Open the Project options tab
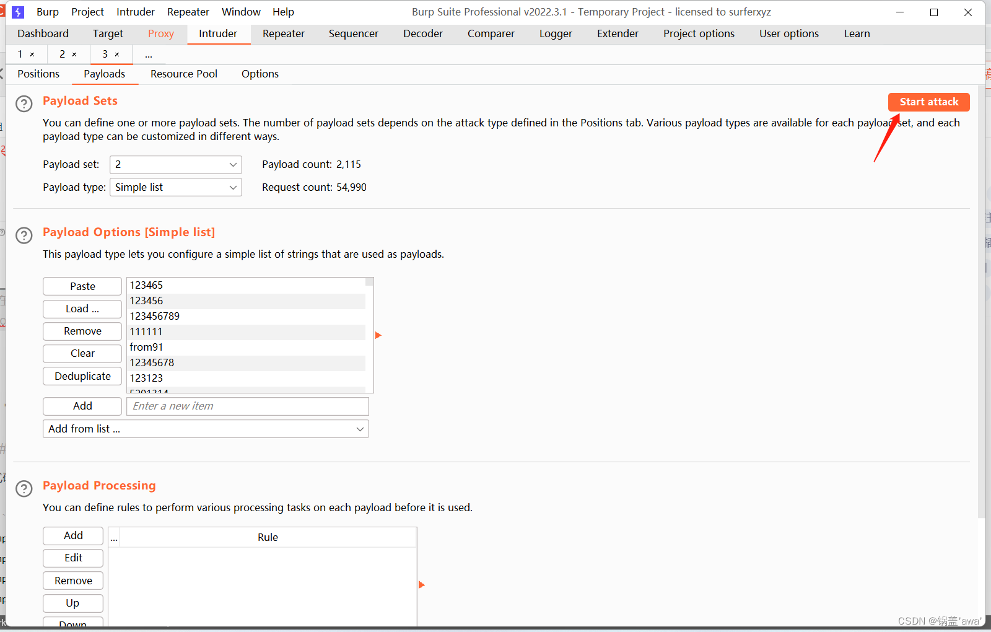 tap(699, 33)
